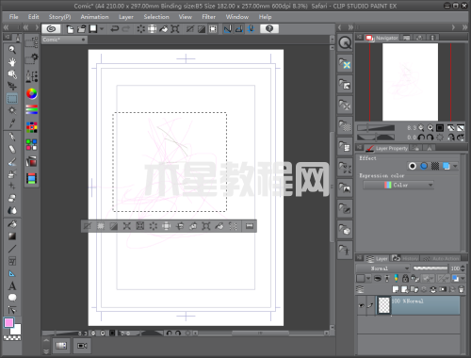The image size is (471, 358).
Task: Select the Hand move tool
Action: coord(12,62)
